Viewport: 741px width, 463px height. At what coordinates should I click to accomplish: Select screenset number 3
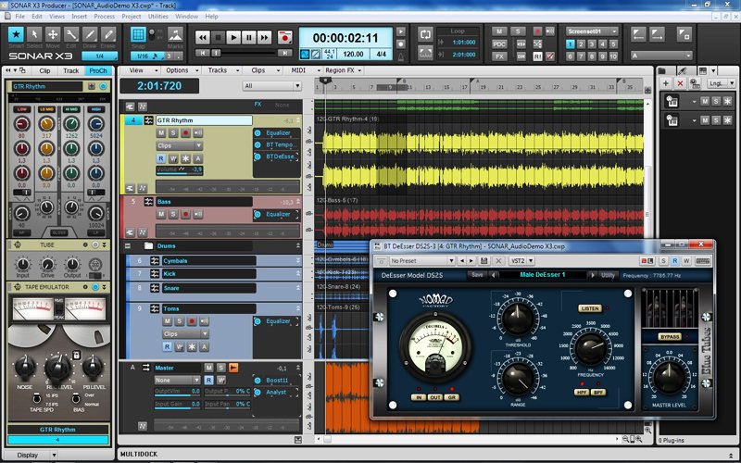point(592,44)
